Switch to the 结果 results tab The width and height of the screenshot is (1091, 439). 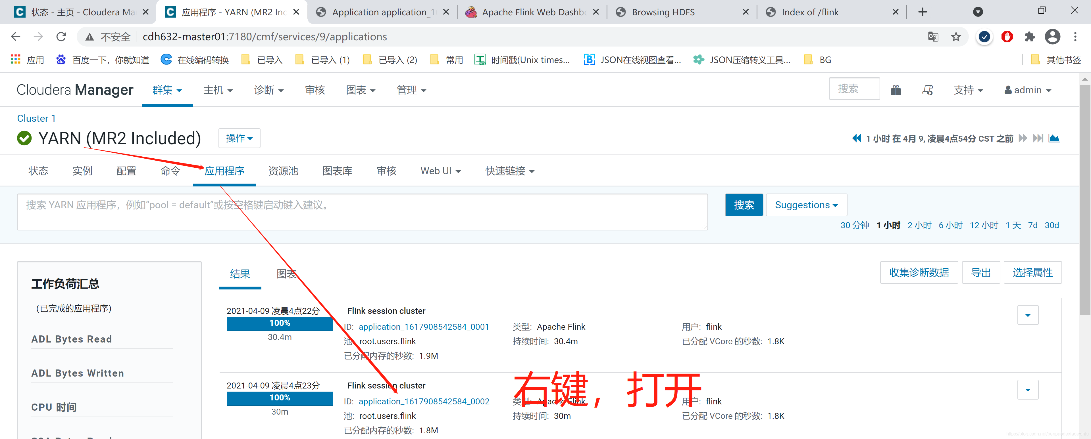(x=240, y=274)
